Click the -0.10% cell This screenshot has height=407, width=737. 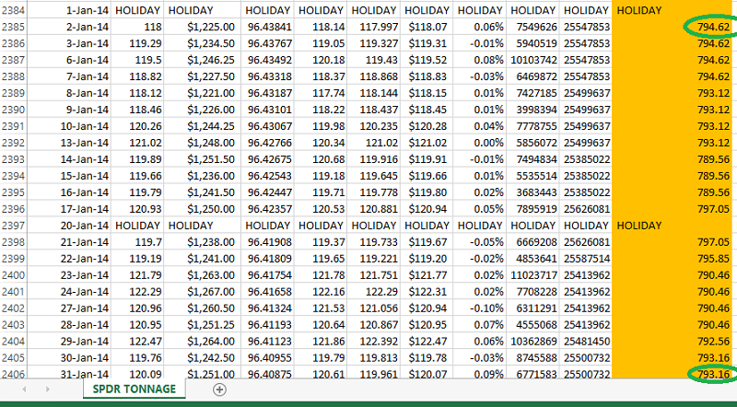pyautogui.click(x=480, y=308)
